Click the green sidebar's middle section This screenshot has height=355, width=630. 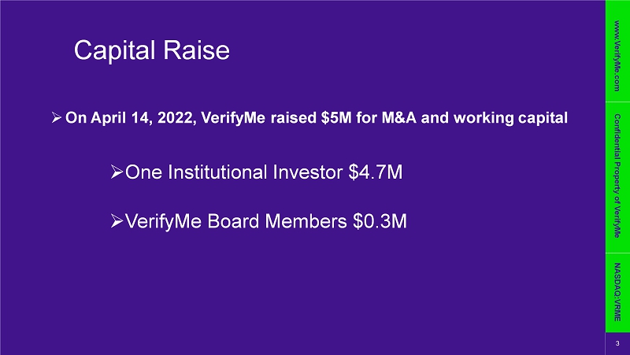coord(617,177)
